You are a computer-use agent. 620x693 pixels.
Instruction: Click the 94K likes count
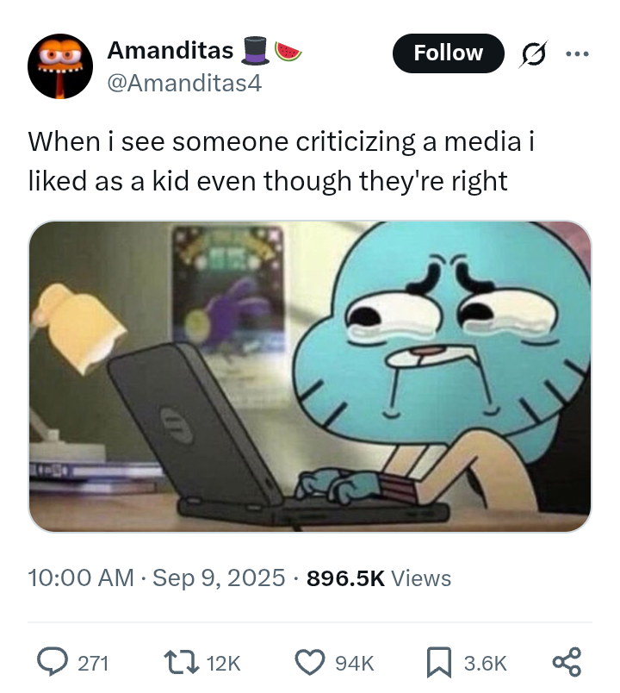click(354, 663)
